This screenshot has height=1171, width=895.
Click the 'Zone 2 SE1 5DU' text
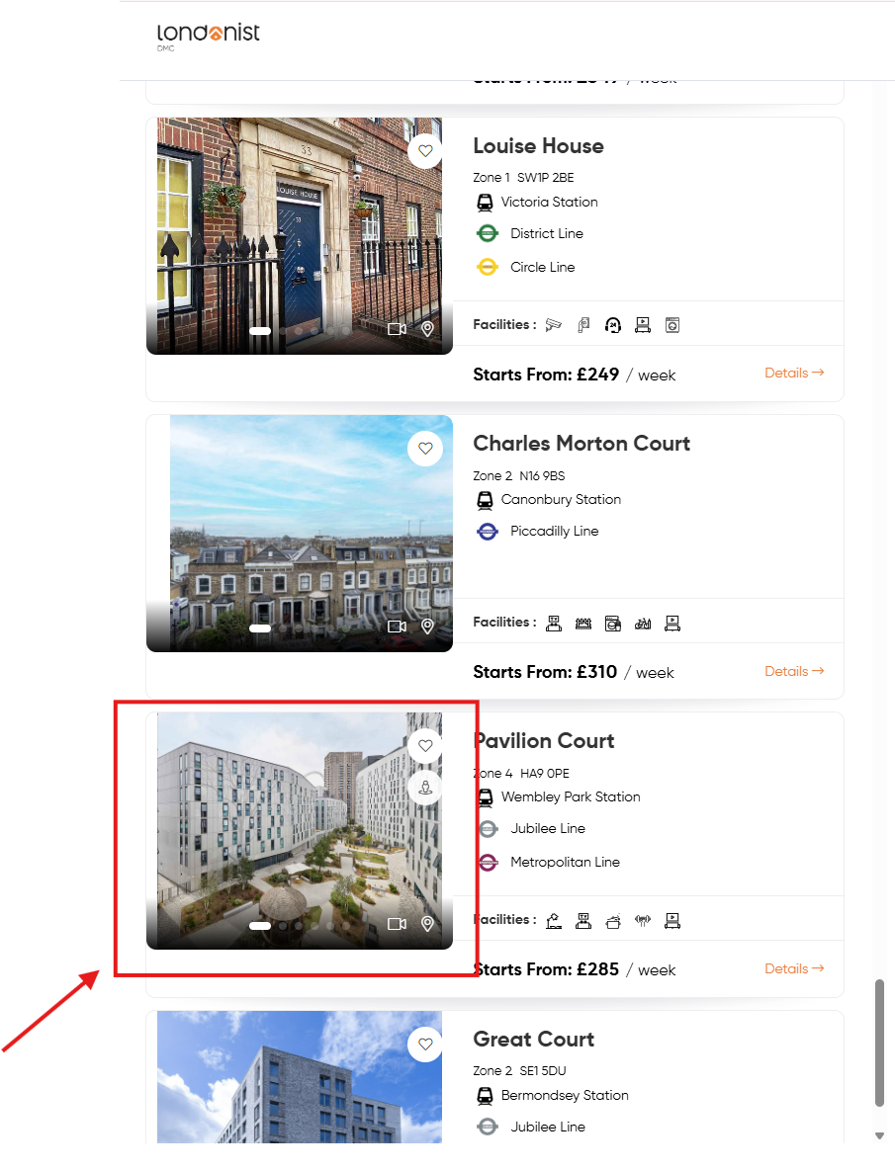519,1070
